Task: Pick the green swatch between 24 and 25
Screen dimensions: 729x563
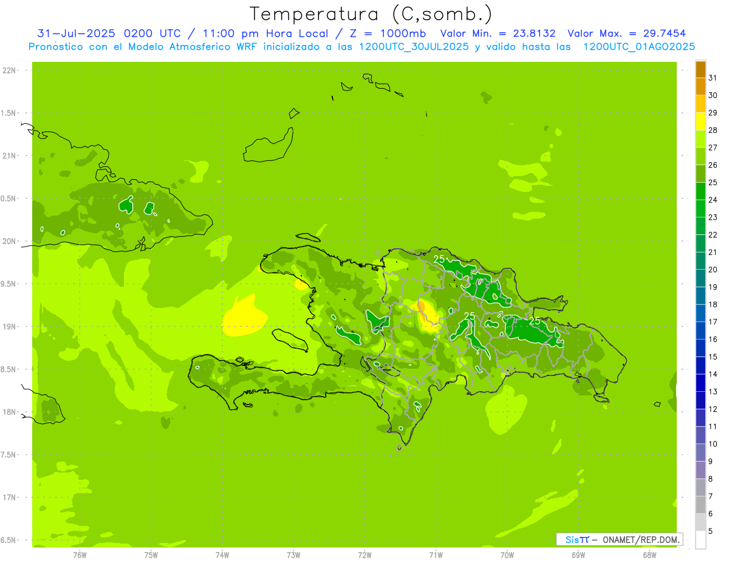Action: [701, 191]
